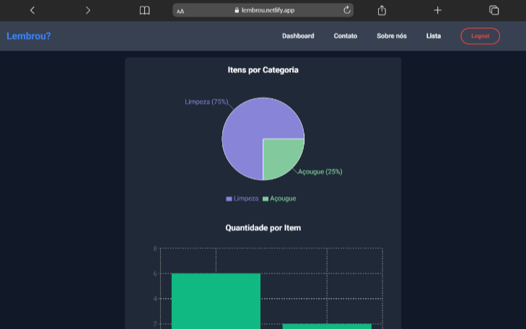Go to the Lista page
526x329 pixels.
tap(434, 36)
